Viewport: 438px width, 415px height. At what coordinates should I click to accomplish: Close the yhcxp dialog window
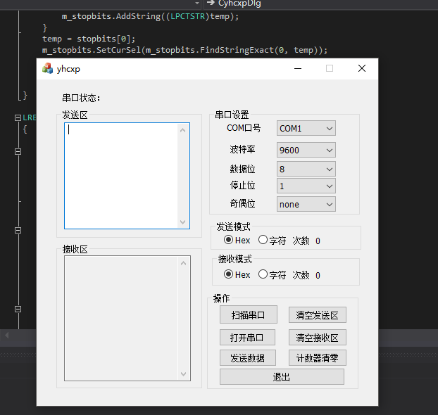click(362, 68)
